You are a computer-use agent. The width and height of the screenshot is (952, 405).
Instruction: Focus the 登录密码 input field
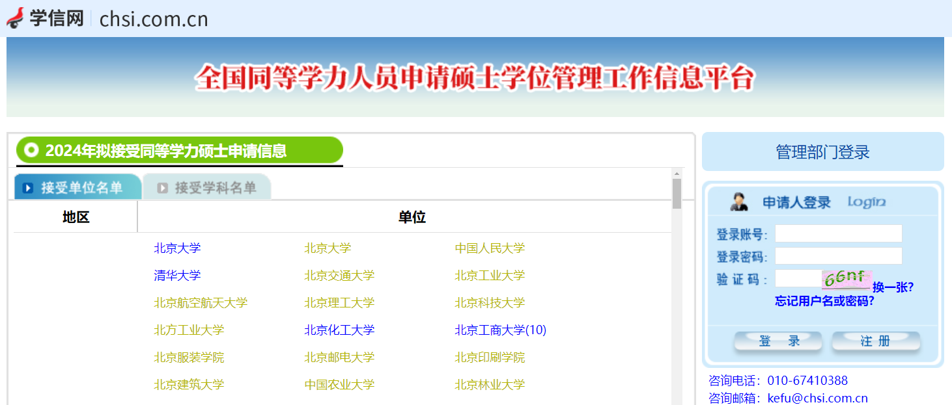[838, 256]
